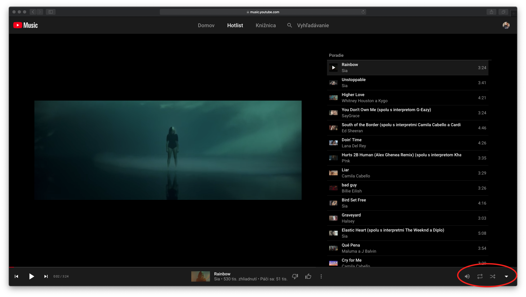Select Graveyard by Halsey
The height and width of the screenshot is (297, 526).
pos(407,218)
